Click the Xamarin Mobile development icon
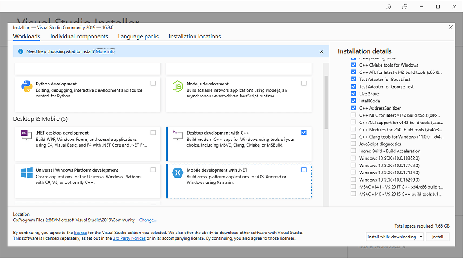Viewport: 463px width, 258px height. click(178, 173)
